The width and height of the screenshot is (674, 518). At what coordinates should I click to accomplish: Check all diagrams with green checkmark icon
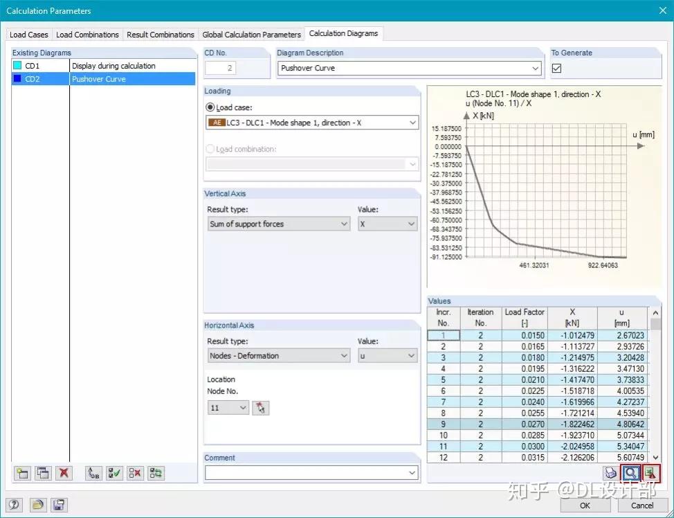coord(114,473)
